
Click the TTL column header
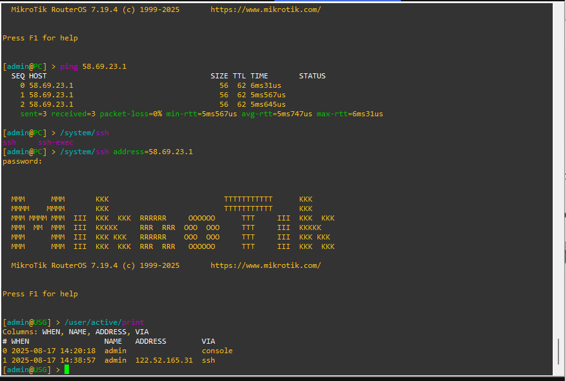click(x=239, y=76)
